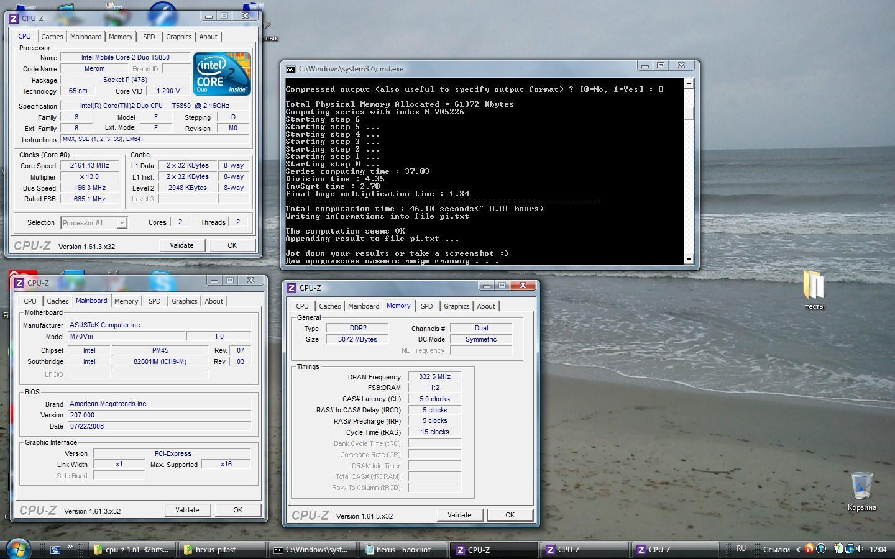Expand the quick launch overflow chevron

[x=70, y=547]
